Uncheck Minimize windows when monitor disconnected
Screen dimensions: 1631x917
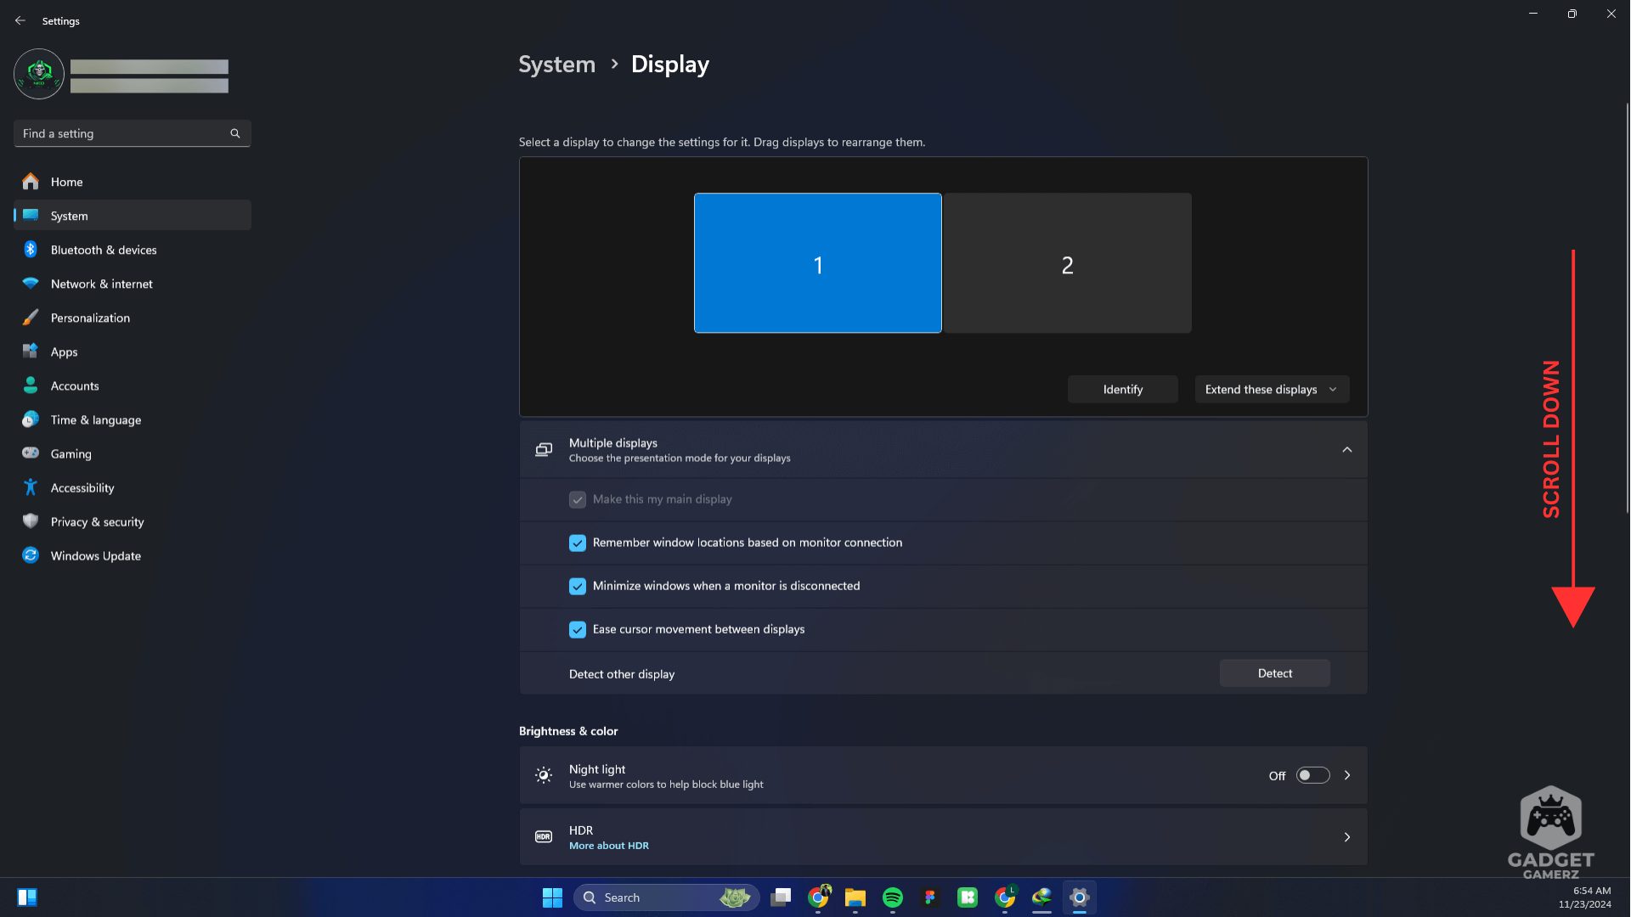tap(578, 586)
